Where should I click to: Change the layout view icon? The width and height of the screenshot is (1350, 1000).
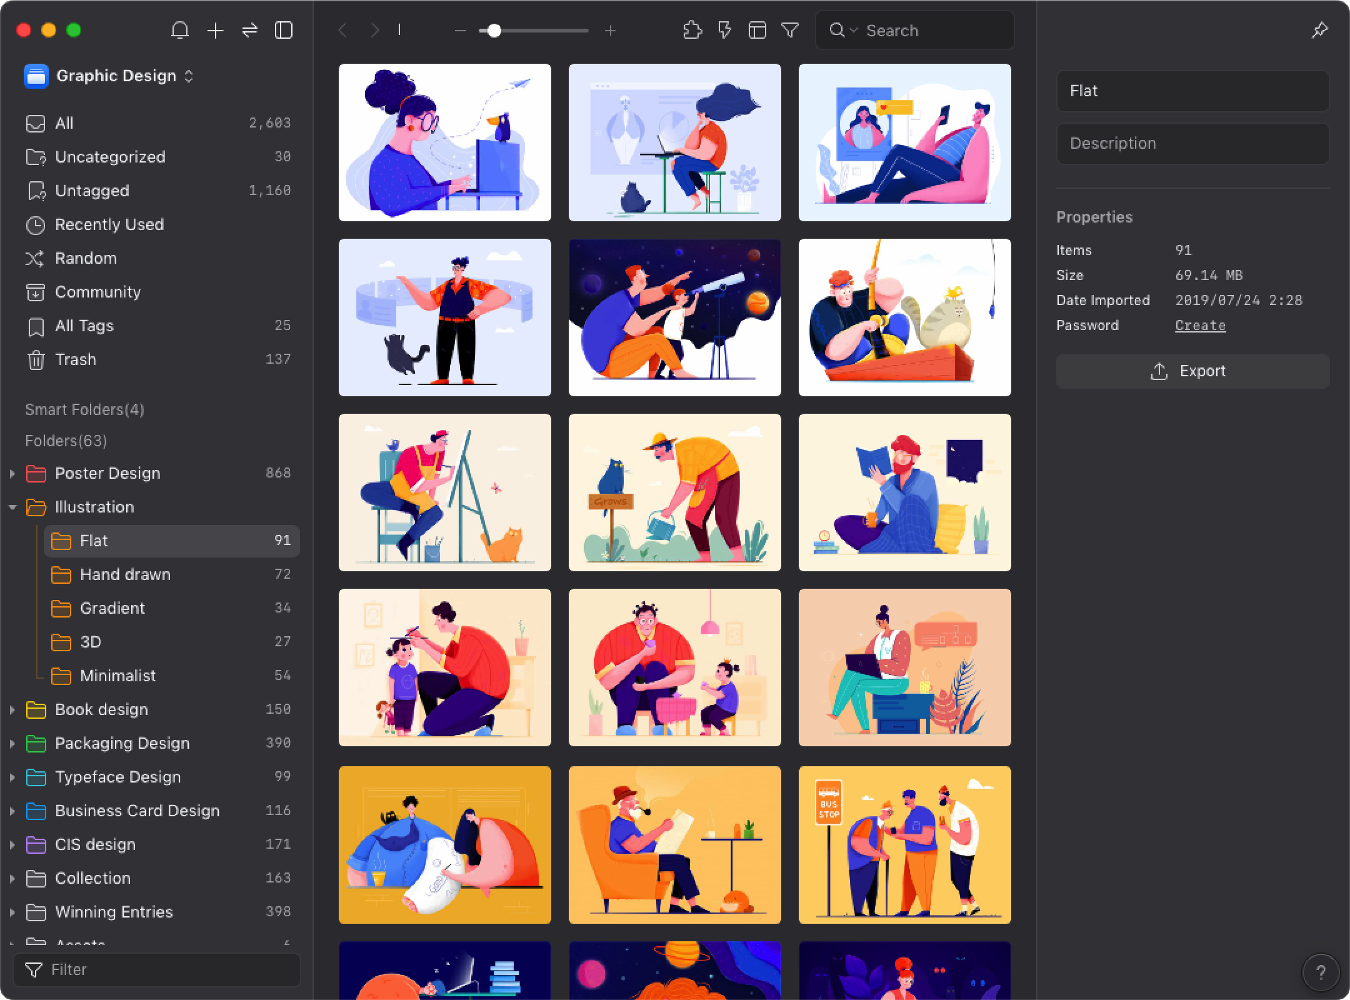[x=757, y=30]
